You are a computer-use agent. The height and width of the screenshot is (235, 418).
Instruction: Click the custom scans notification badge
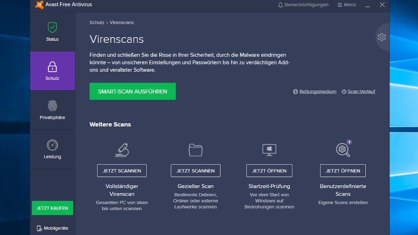pos(349,142)
